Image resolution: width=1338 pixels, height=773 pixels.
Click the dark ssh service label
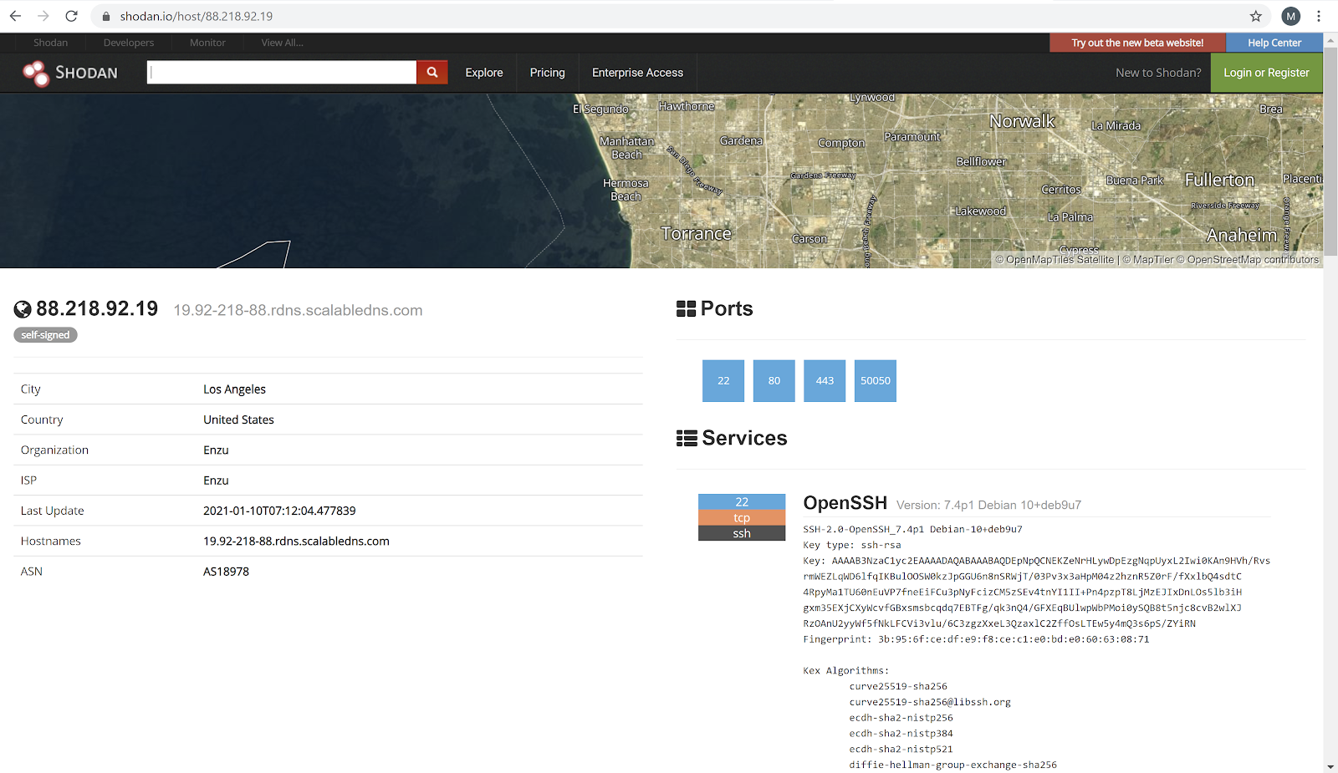(x=742, y=533)
